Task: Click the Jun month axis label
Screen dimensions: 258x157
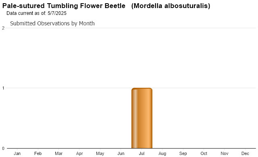Action: [x=121, y=153]
